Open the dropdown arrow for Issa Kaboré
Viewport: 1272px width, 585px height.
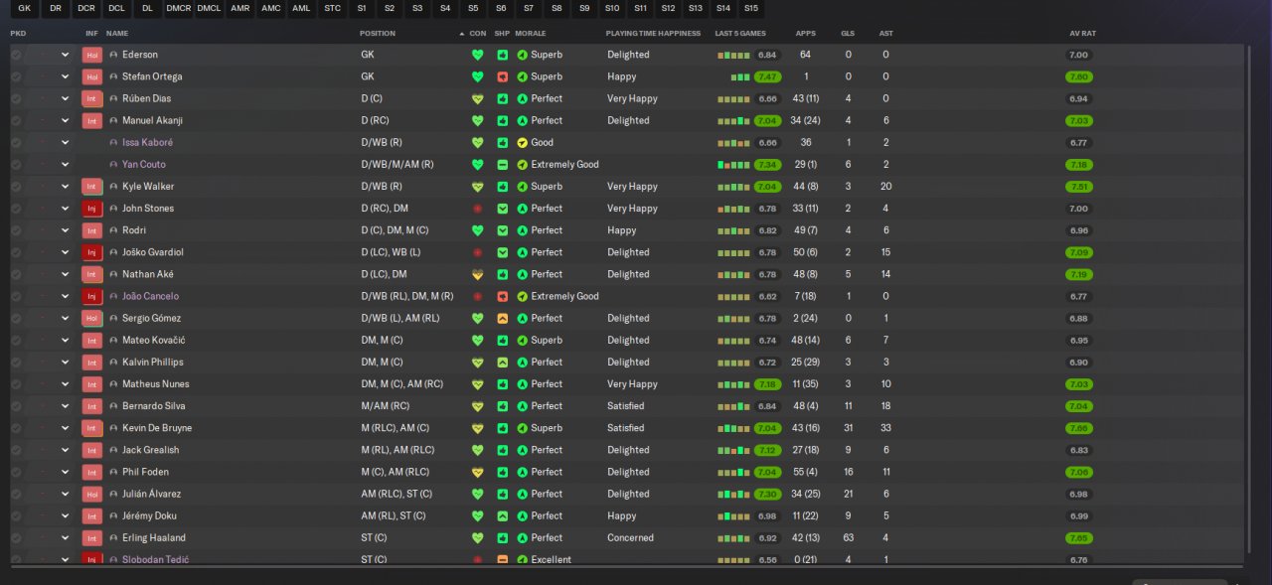coord(66,143)
